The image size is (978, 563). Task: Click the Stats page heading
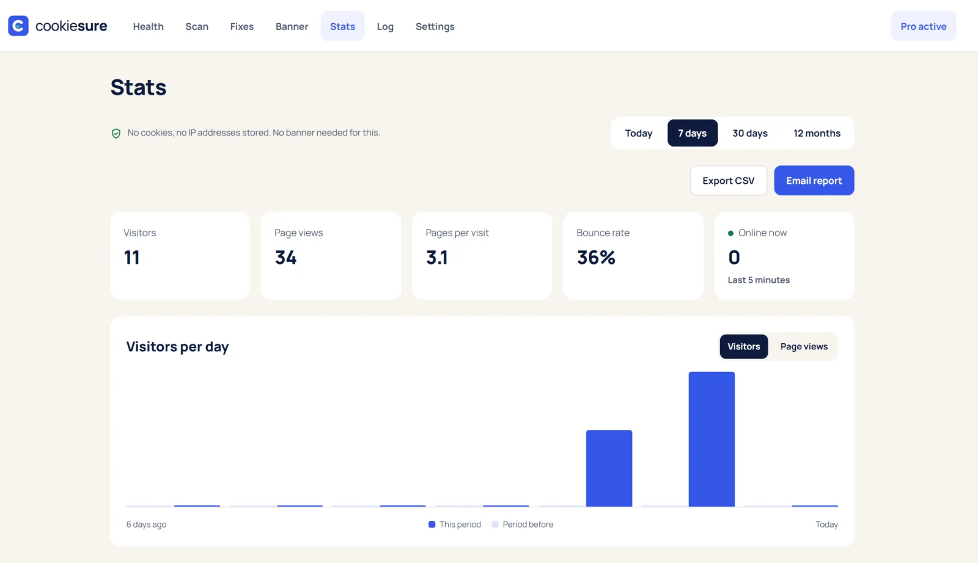pyautogui.click(x=138, y=87)
